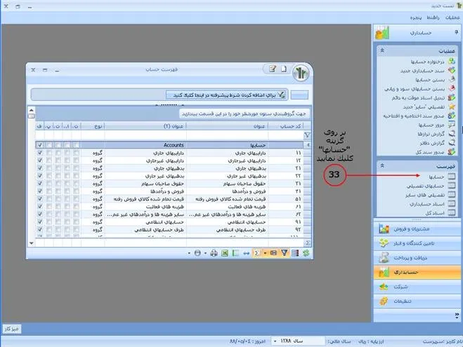Image resolution: width=463 pixels, height=347 pixels.
Task: Click the new document icon in فهرست حساب header
Action: tap(283, 69)
